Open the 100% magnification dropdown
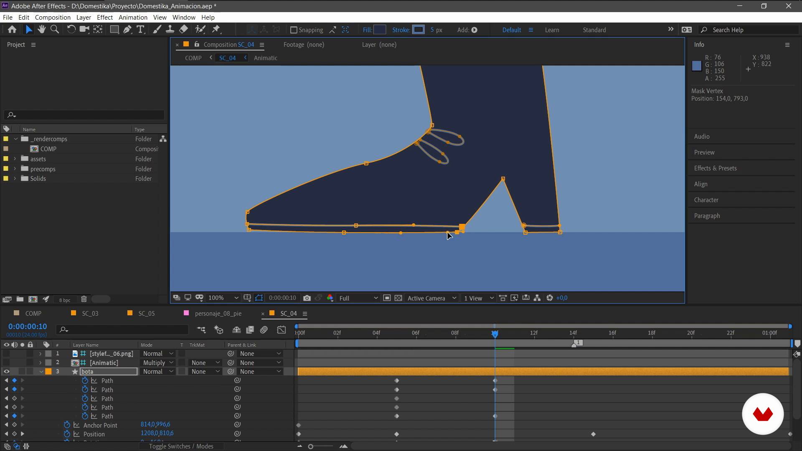The height and width of the screenshot is (451, 802). coord(223,298)
